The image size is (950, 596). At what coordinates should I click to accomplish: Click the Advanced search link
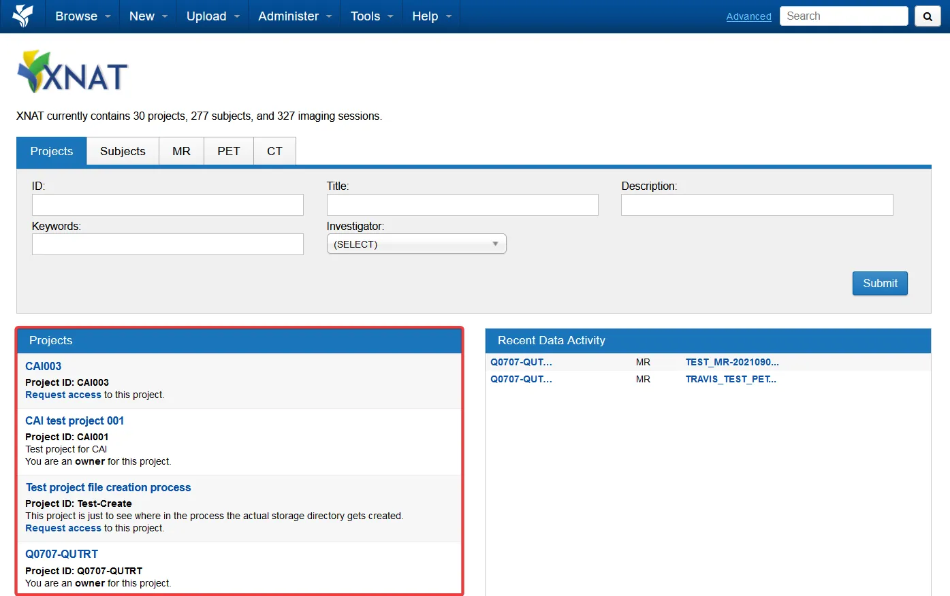click(x=748, y=16)
